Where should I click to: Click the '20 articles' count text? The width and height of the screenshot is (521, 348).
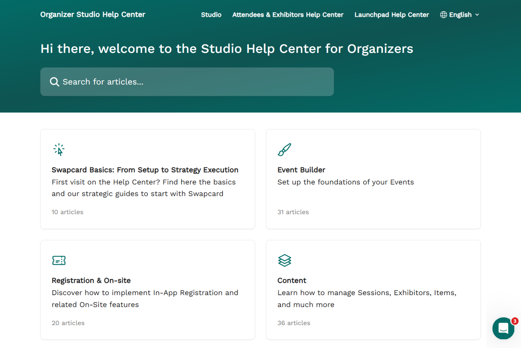(68, 323)
